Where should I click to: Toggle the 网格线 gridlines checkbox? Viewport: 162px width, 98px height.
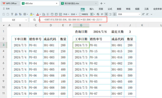pyautogui.click(x=80, y=14)
